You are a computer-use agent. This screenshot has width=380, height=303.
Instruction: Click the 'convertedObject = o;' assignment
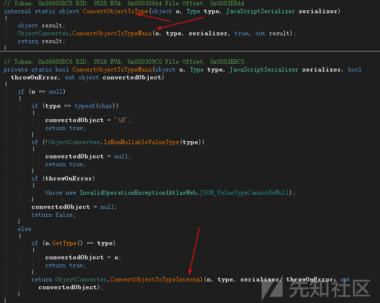click(x=83, y=257)
